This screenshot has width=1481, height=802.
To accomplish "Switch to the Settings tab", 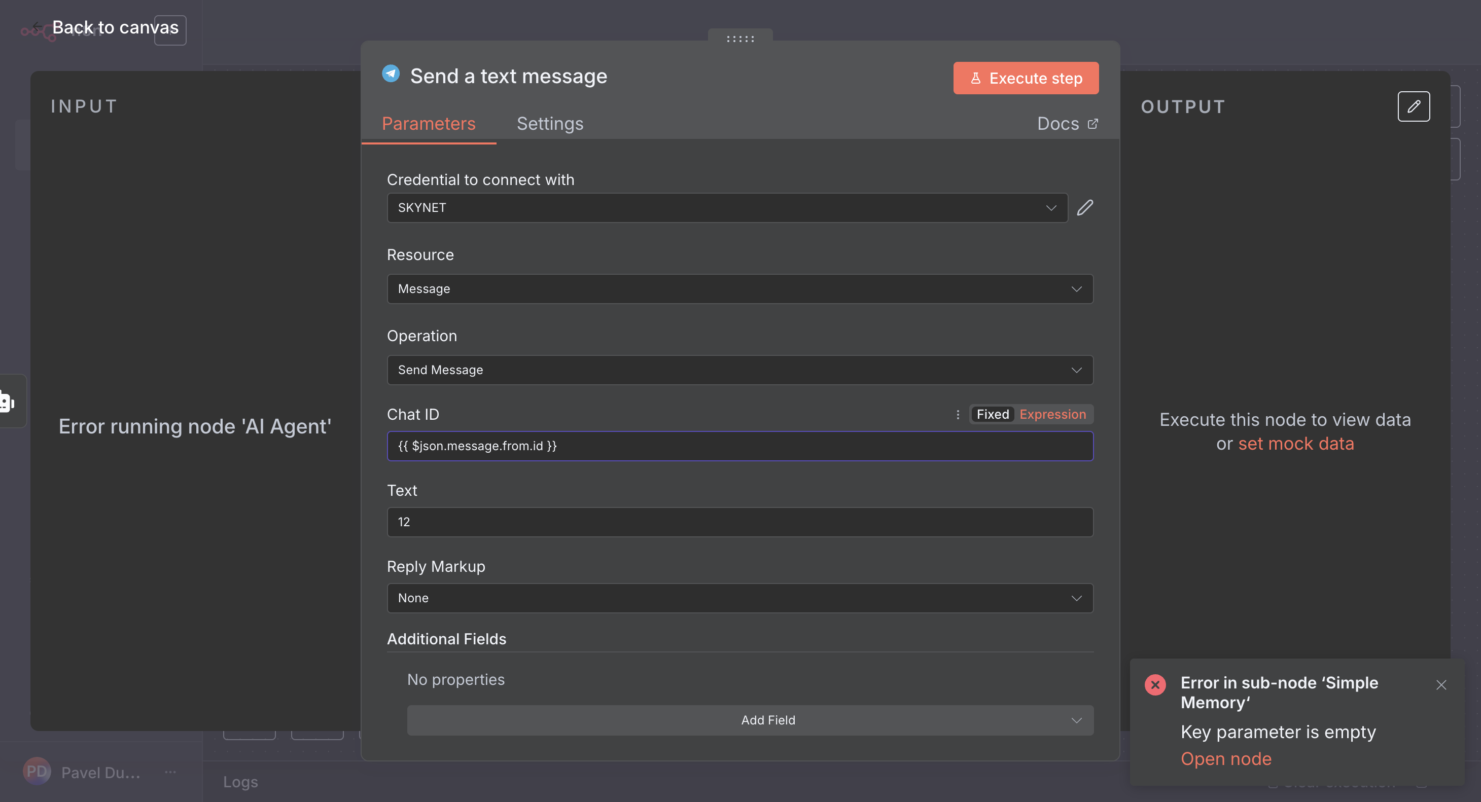I will [x=550, y=124].
